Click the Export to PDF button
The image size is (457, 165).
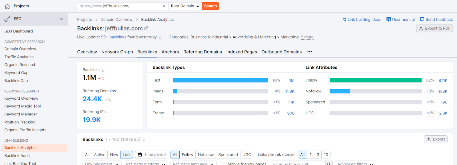(x=434, y=28)
